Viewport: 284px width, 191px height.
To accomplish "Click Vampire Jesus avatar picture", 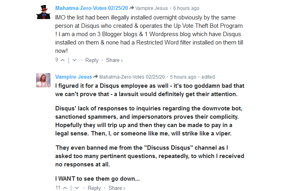I will (43, 80).
